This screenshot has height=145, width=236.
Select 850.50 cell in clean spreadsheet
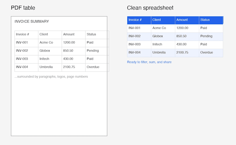click(x=187, y=36)
